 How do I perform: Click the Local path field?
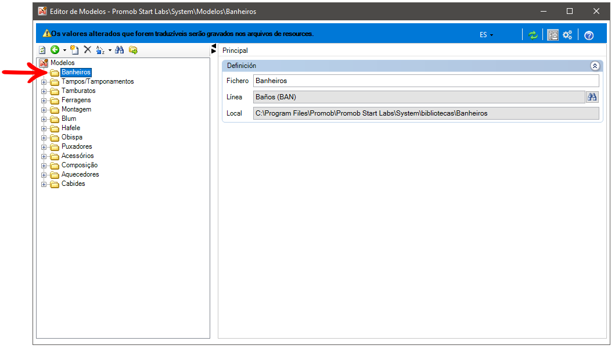tap(426, 113)
